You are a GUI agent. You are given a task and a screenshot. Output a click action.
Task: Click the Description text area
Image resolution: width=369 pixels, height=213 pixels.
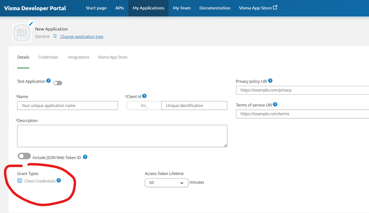click(122, 136)
